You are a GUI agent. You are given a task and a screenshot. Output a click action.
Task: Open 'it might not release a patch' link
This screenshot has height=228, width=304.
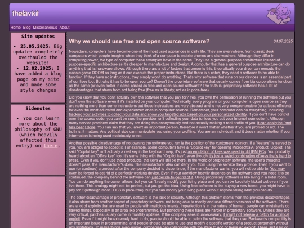(x=256, y=214)
